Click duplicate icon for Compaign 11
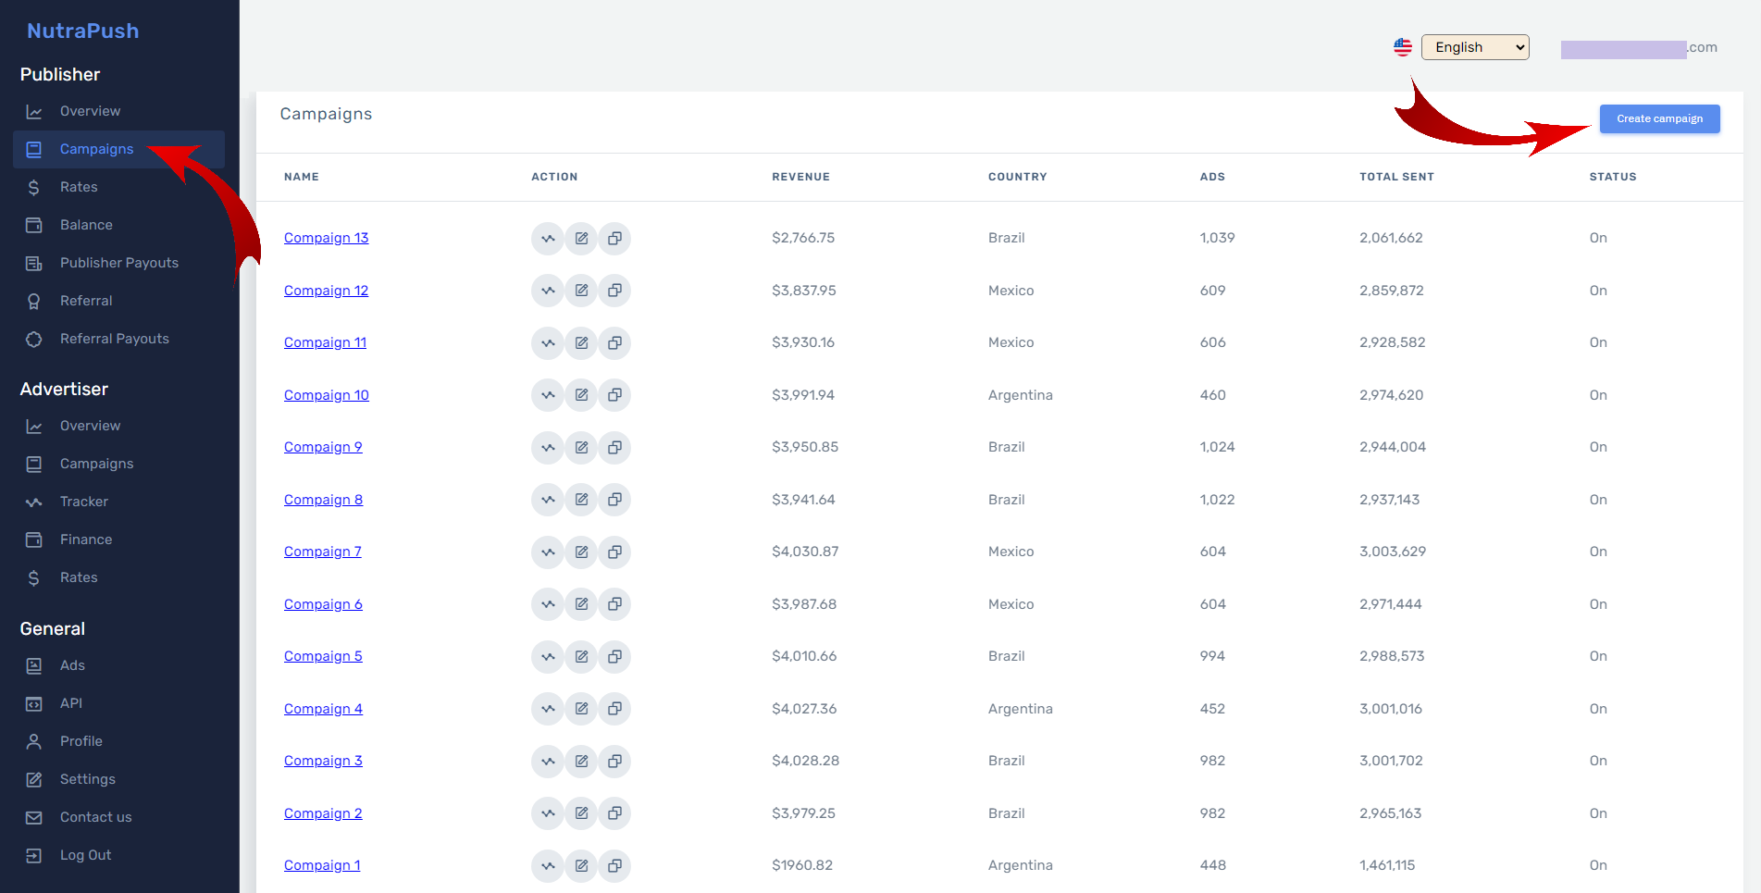Viewport: 1761px width, 893px height. point(614,343)
